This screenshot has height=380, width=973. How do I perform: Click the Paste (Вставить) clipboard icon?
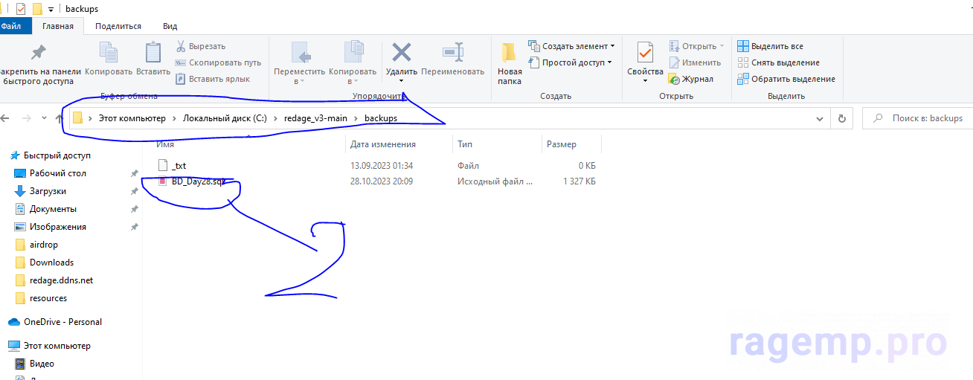(x=153, y=52)
